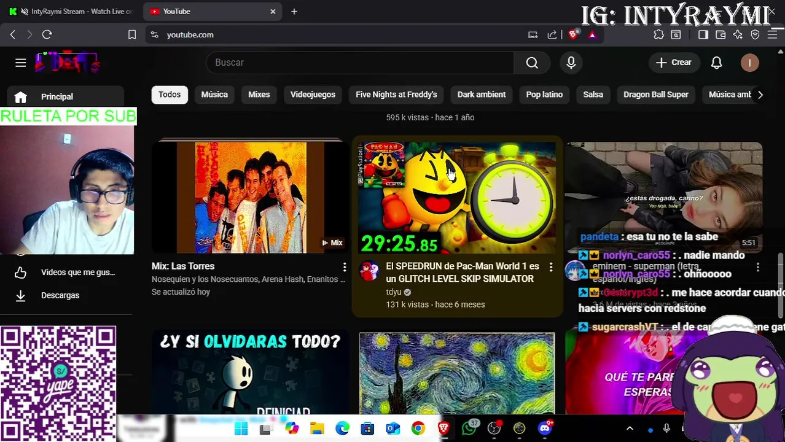785x442 pixels.
Task: Open Discord from taskbar
Action: 545,428
